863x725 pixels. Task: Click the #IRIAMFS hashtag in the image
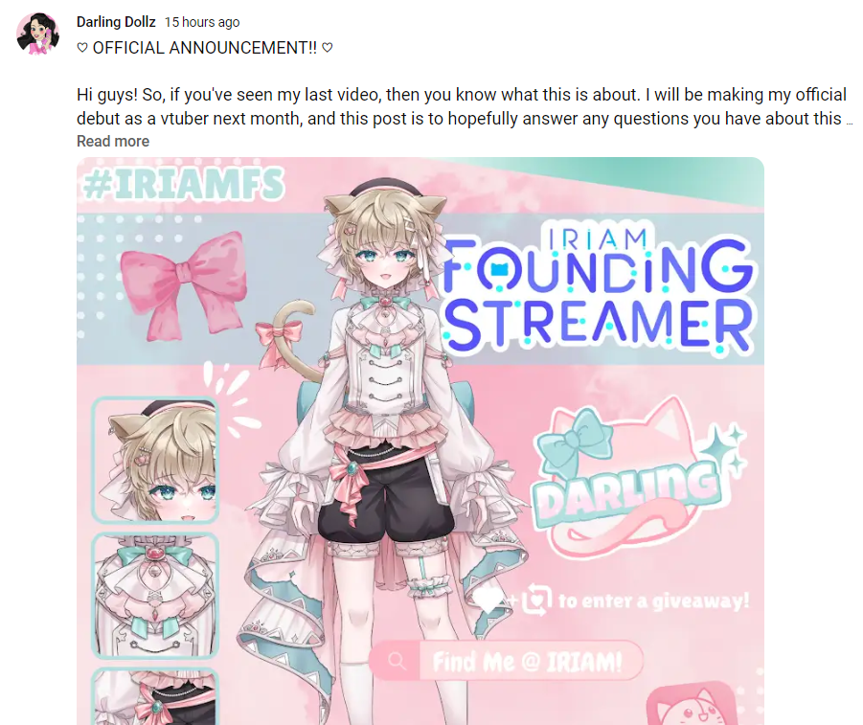pos(183,185)
